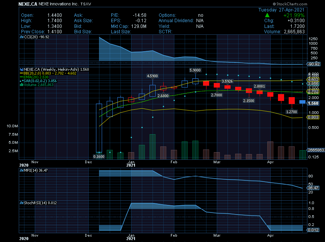Screen dimensions: 325x242
Task: Click the volume bars icon in the legend
Action: [x=21, y=85]
